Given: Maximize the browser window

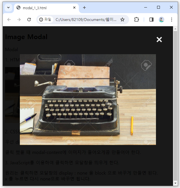Looking at the screenshot, I should [158, 8].
